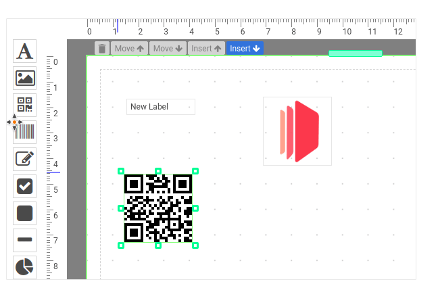Select the Checkbox tool
This screenshot has height=307, width=438.
(24, 187)
